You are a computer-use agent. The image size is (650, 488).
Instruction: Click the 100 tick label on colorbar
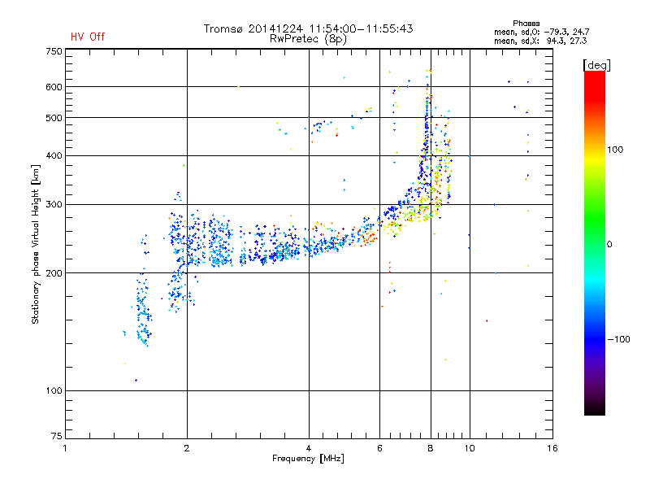click(617, 150)
